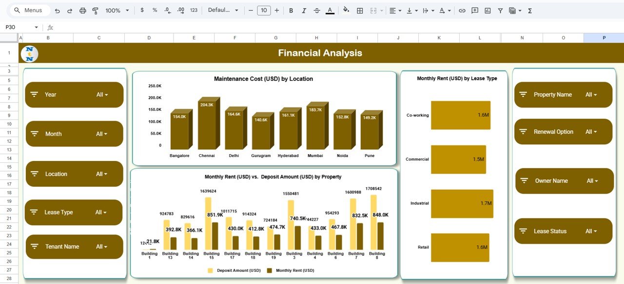Image resolution: width=624 pixels, height=284 pixels.
Task: Toggle Italic formatting
Action: [x=303, y=10]
